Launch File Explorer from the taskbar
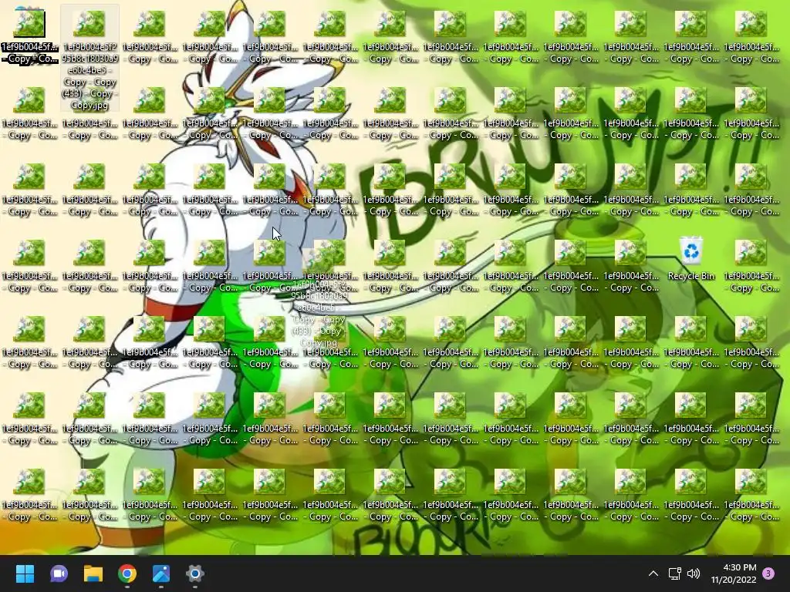The width and height of the screenshot is (790, 592). [x=93, y=573]
